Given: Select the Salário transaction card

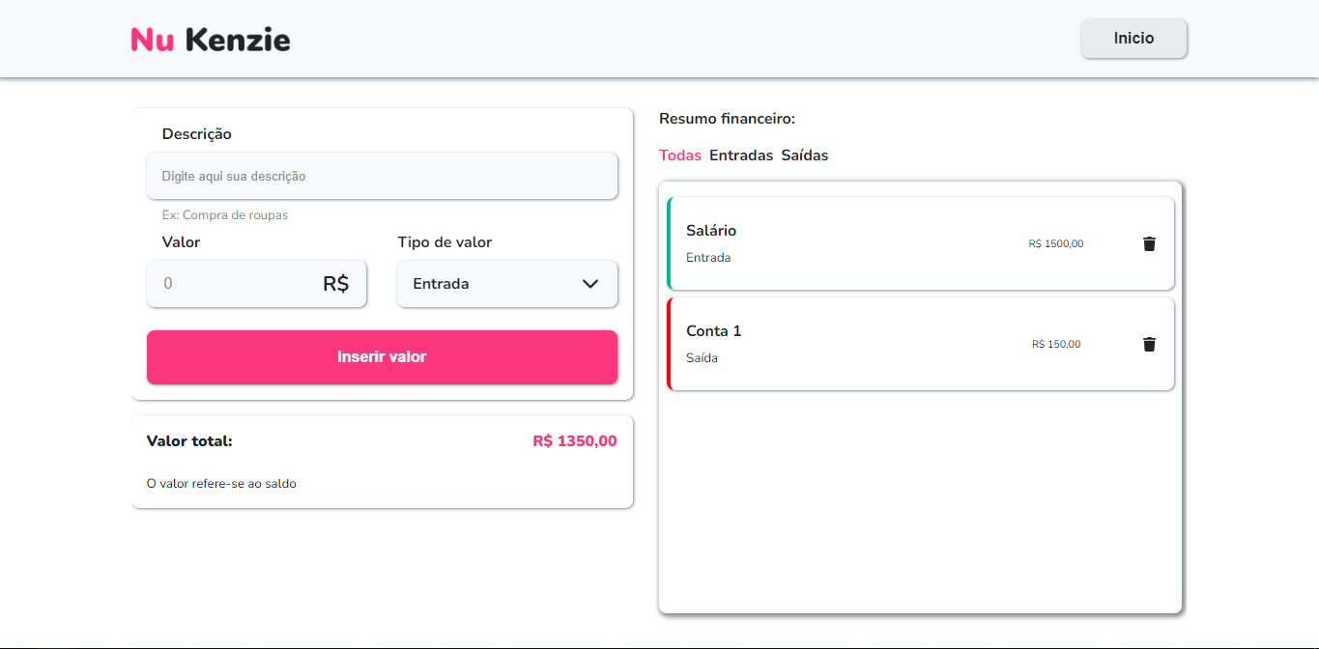Looking at the screenshot, I should (x=920, y=243).
